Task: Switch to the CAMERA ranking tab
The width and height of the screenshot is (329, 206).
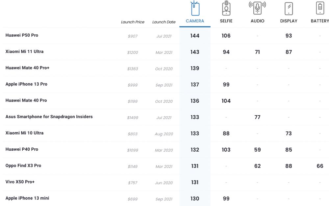Action: pyautogui.click(x=195, y=21)
